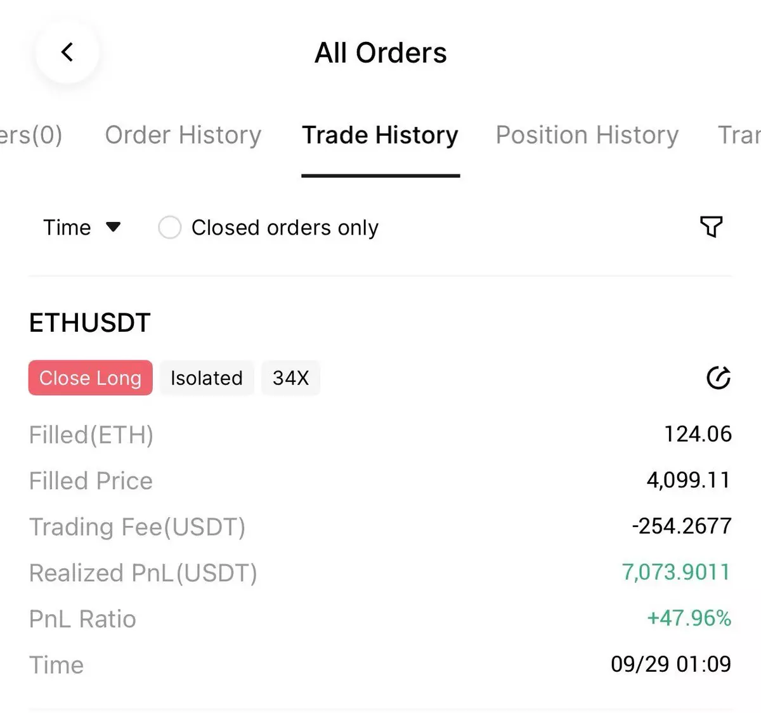761x713 pixels.
Task: Tap the All Orders page title
Action: [x=380, y=53]
